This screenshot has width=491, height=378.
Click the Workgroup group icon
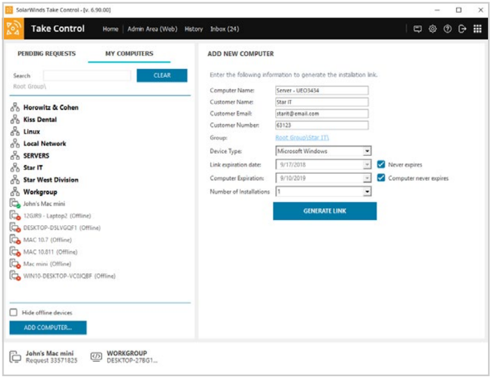(15, 192)
